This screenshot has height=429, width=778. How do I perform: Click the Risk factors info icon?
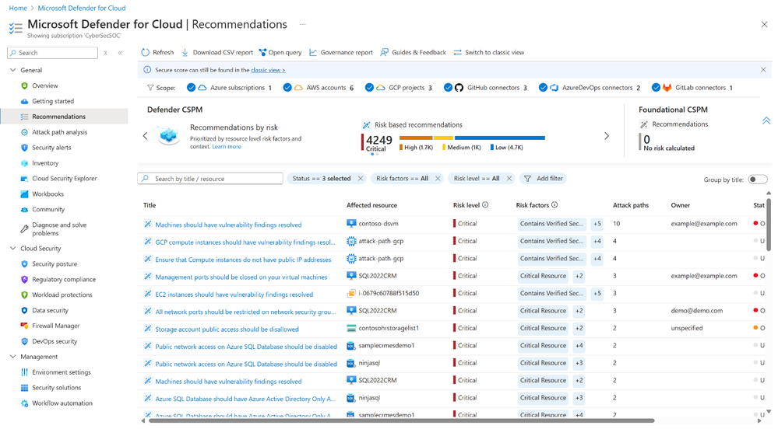point(554,205)
